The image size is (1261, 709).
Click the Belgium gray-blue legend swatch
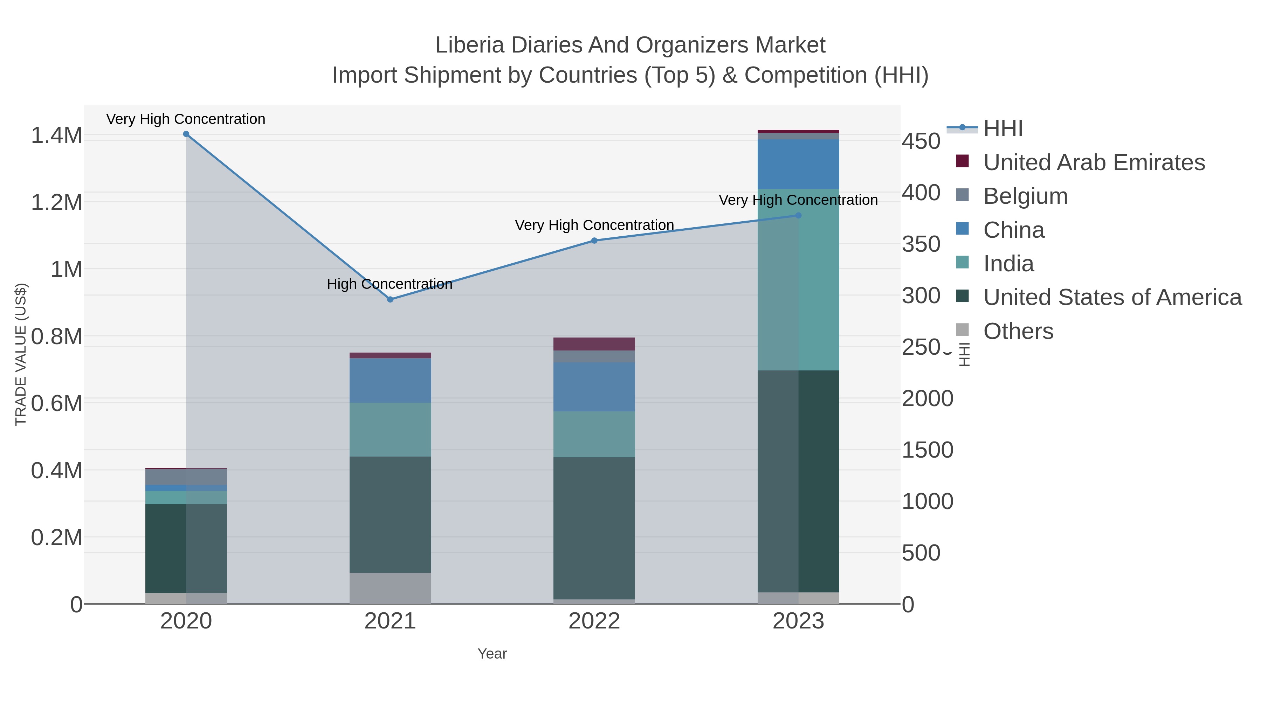click(962, 195)
